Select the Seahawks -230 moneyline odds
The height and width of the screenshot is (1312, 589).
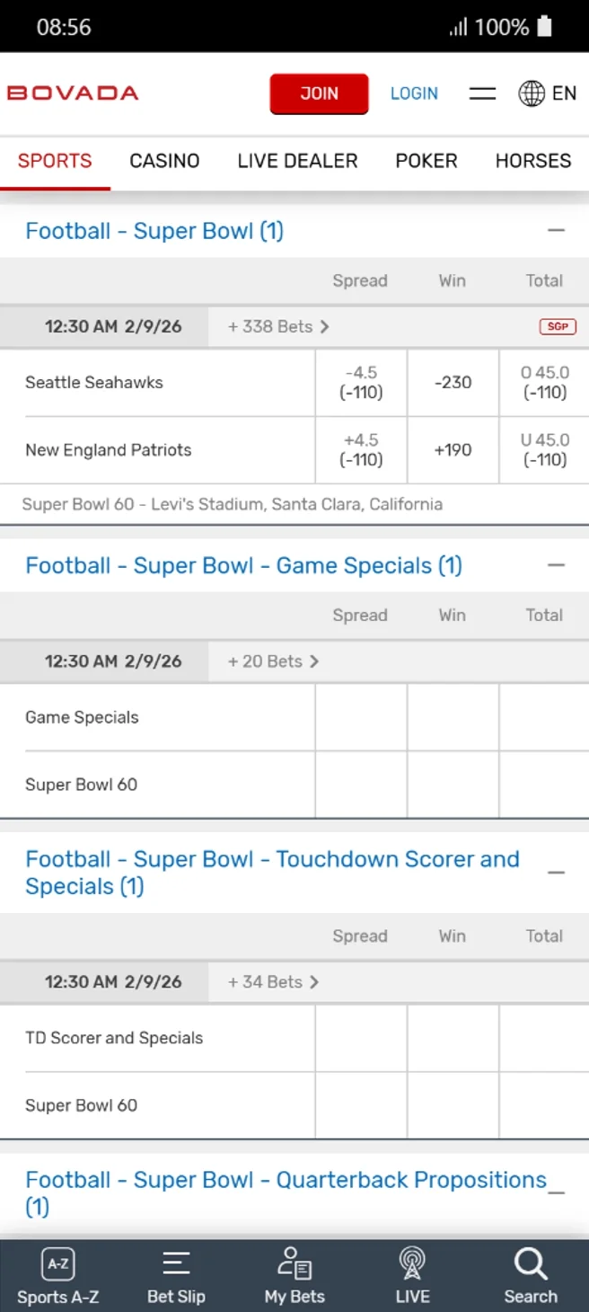tap(452, 382)
